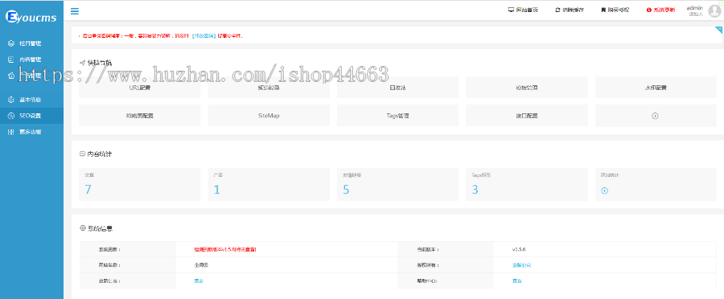This screenshot has height=299, width=724.
Task: Open the 接口配置 quick navigation tile
Action: tap(527, 116)
